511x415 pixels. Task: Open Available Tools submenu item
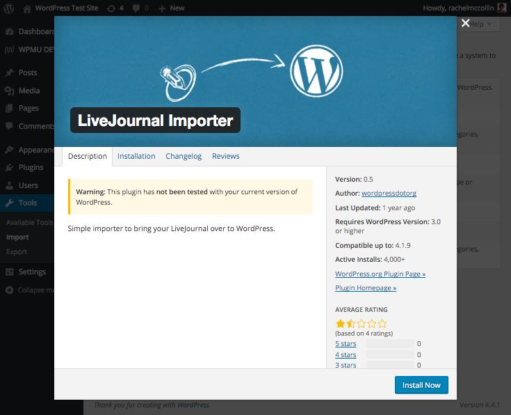pos(30,222)
